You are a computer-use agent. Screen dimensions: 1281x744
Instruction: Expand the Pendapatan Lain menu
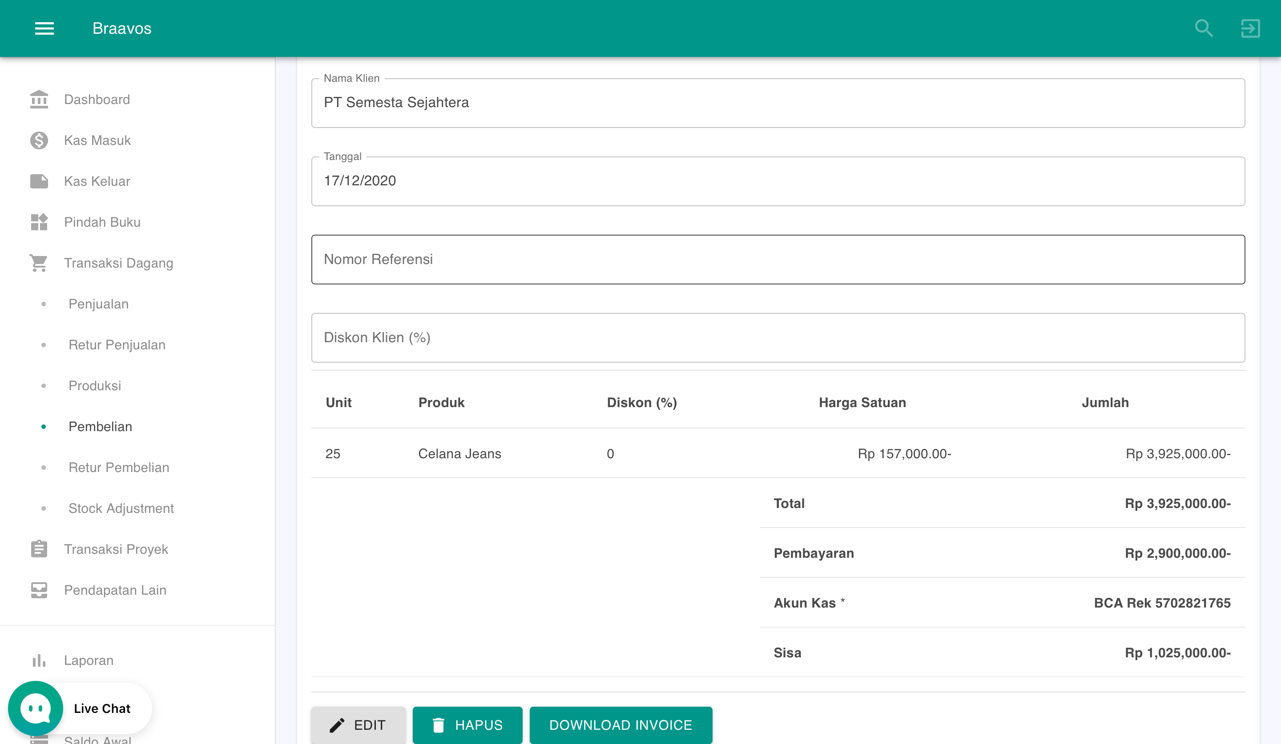115,590
